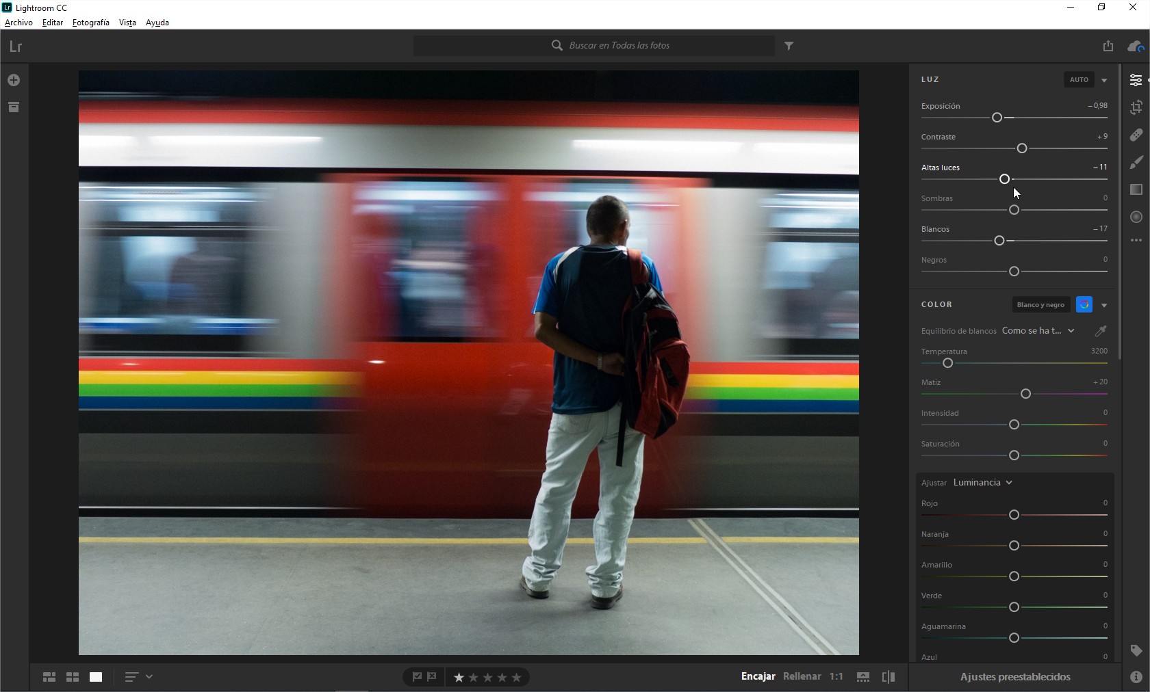Flag photo as picked

click(417, 677)
